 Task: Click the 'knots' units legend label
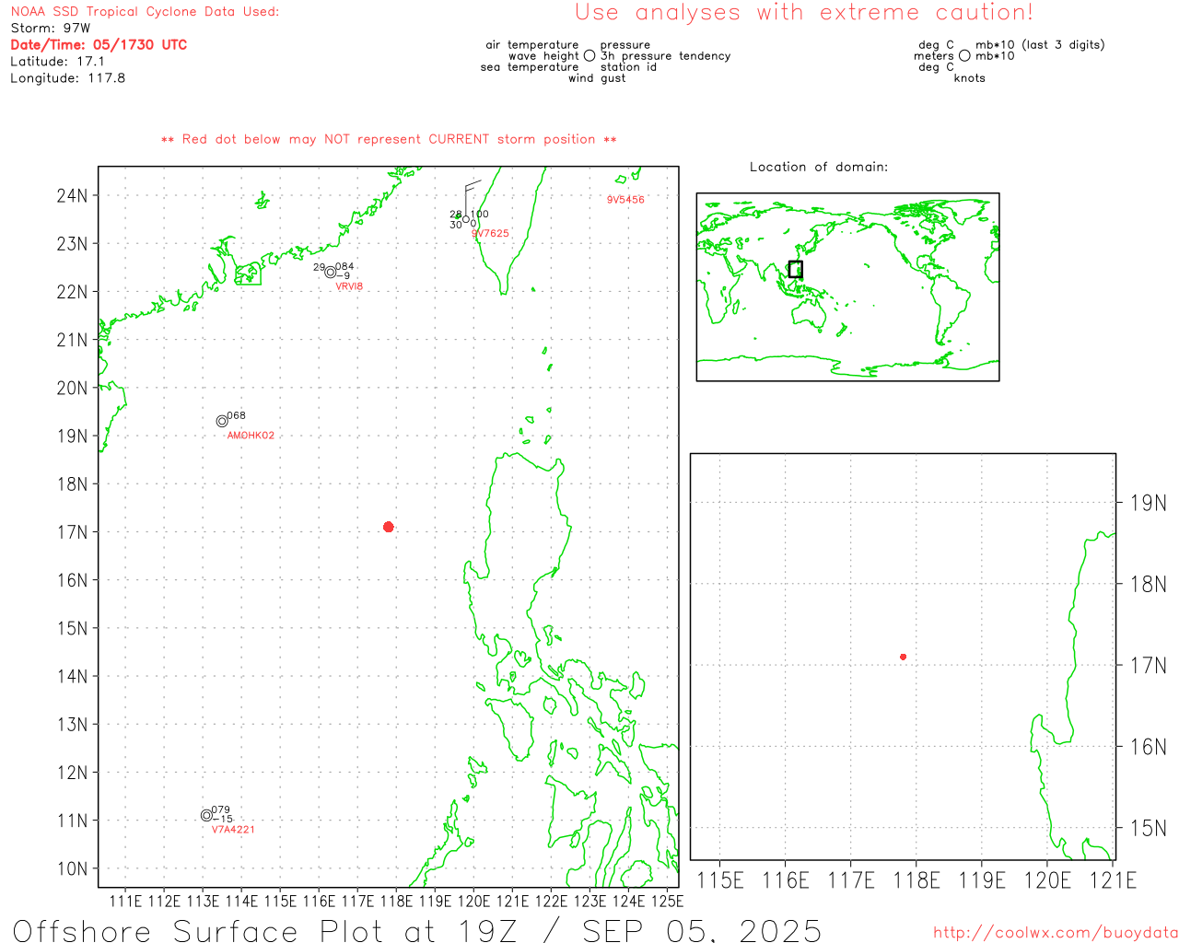(x=970, y=78)
